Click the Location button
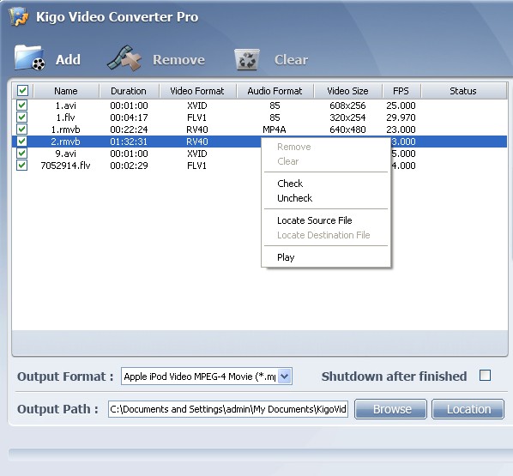513x476 pixels. tap(468, 409)
